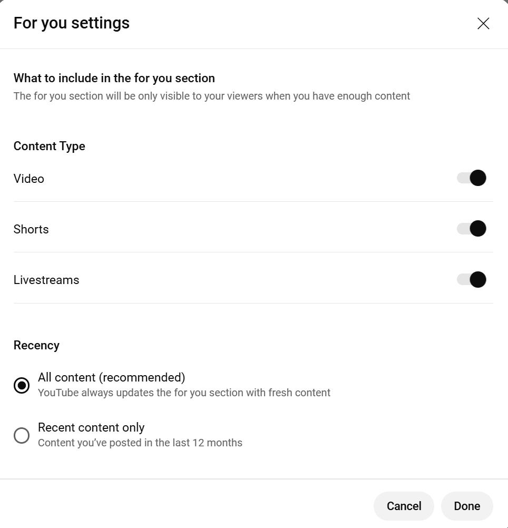The width and height of the screenshot is (508, 528).
Task: Click the "Video" row label text
Action: 29,179
